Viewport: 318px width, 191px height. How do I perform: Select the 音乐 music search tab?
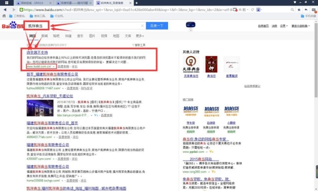point(80,36)
